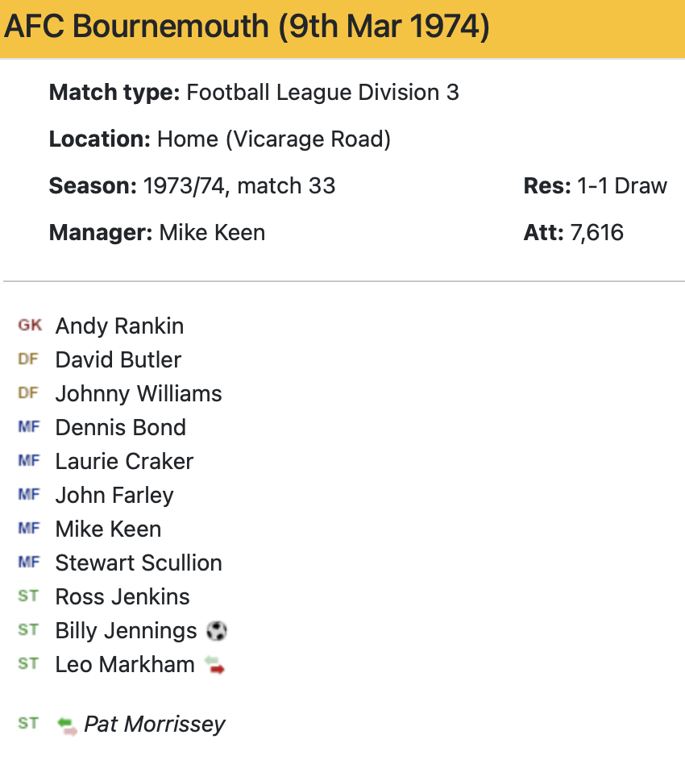Click the MF icon beside Stewart Scullion

29,563
